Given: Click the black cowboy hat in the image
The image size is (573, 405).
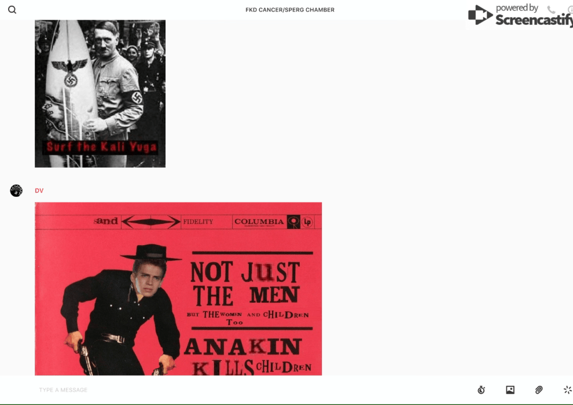Looking at the screenshot, I should 151,252.
